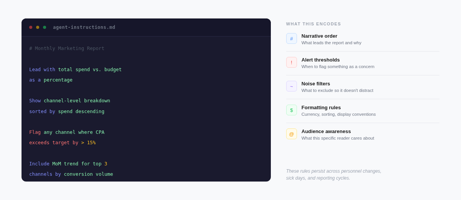Click the 'Flag any channel where CPA' line
The image size is (461, 200).
pyautogui.click(x=67, y=132)
